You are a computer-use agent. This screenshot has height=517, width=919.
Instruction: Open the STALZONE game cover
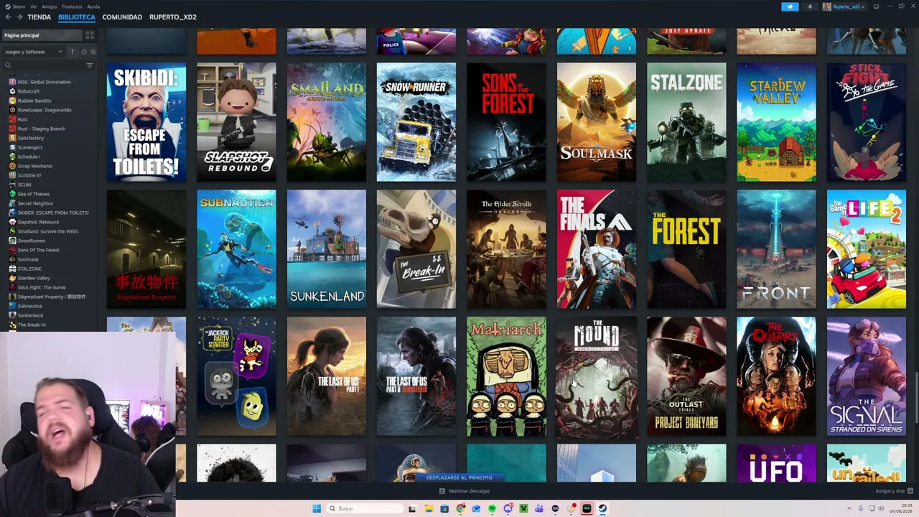click(686, 122)
